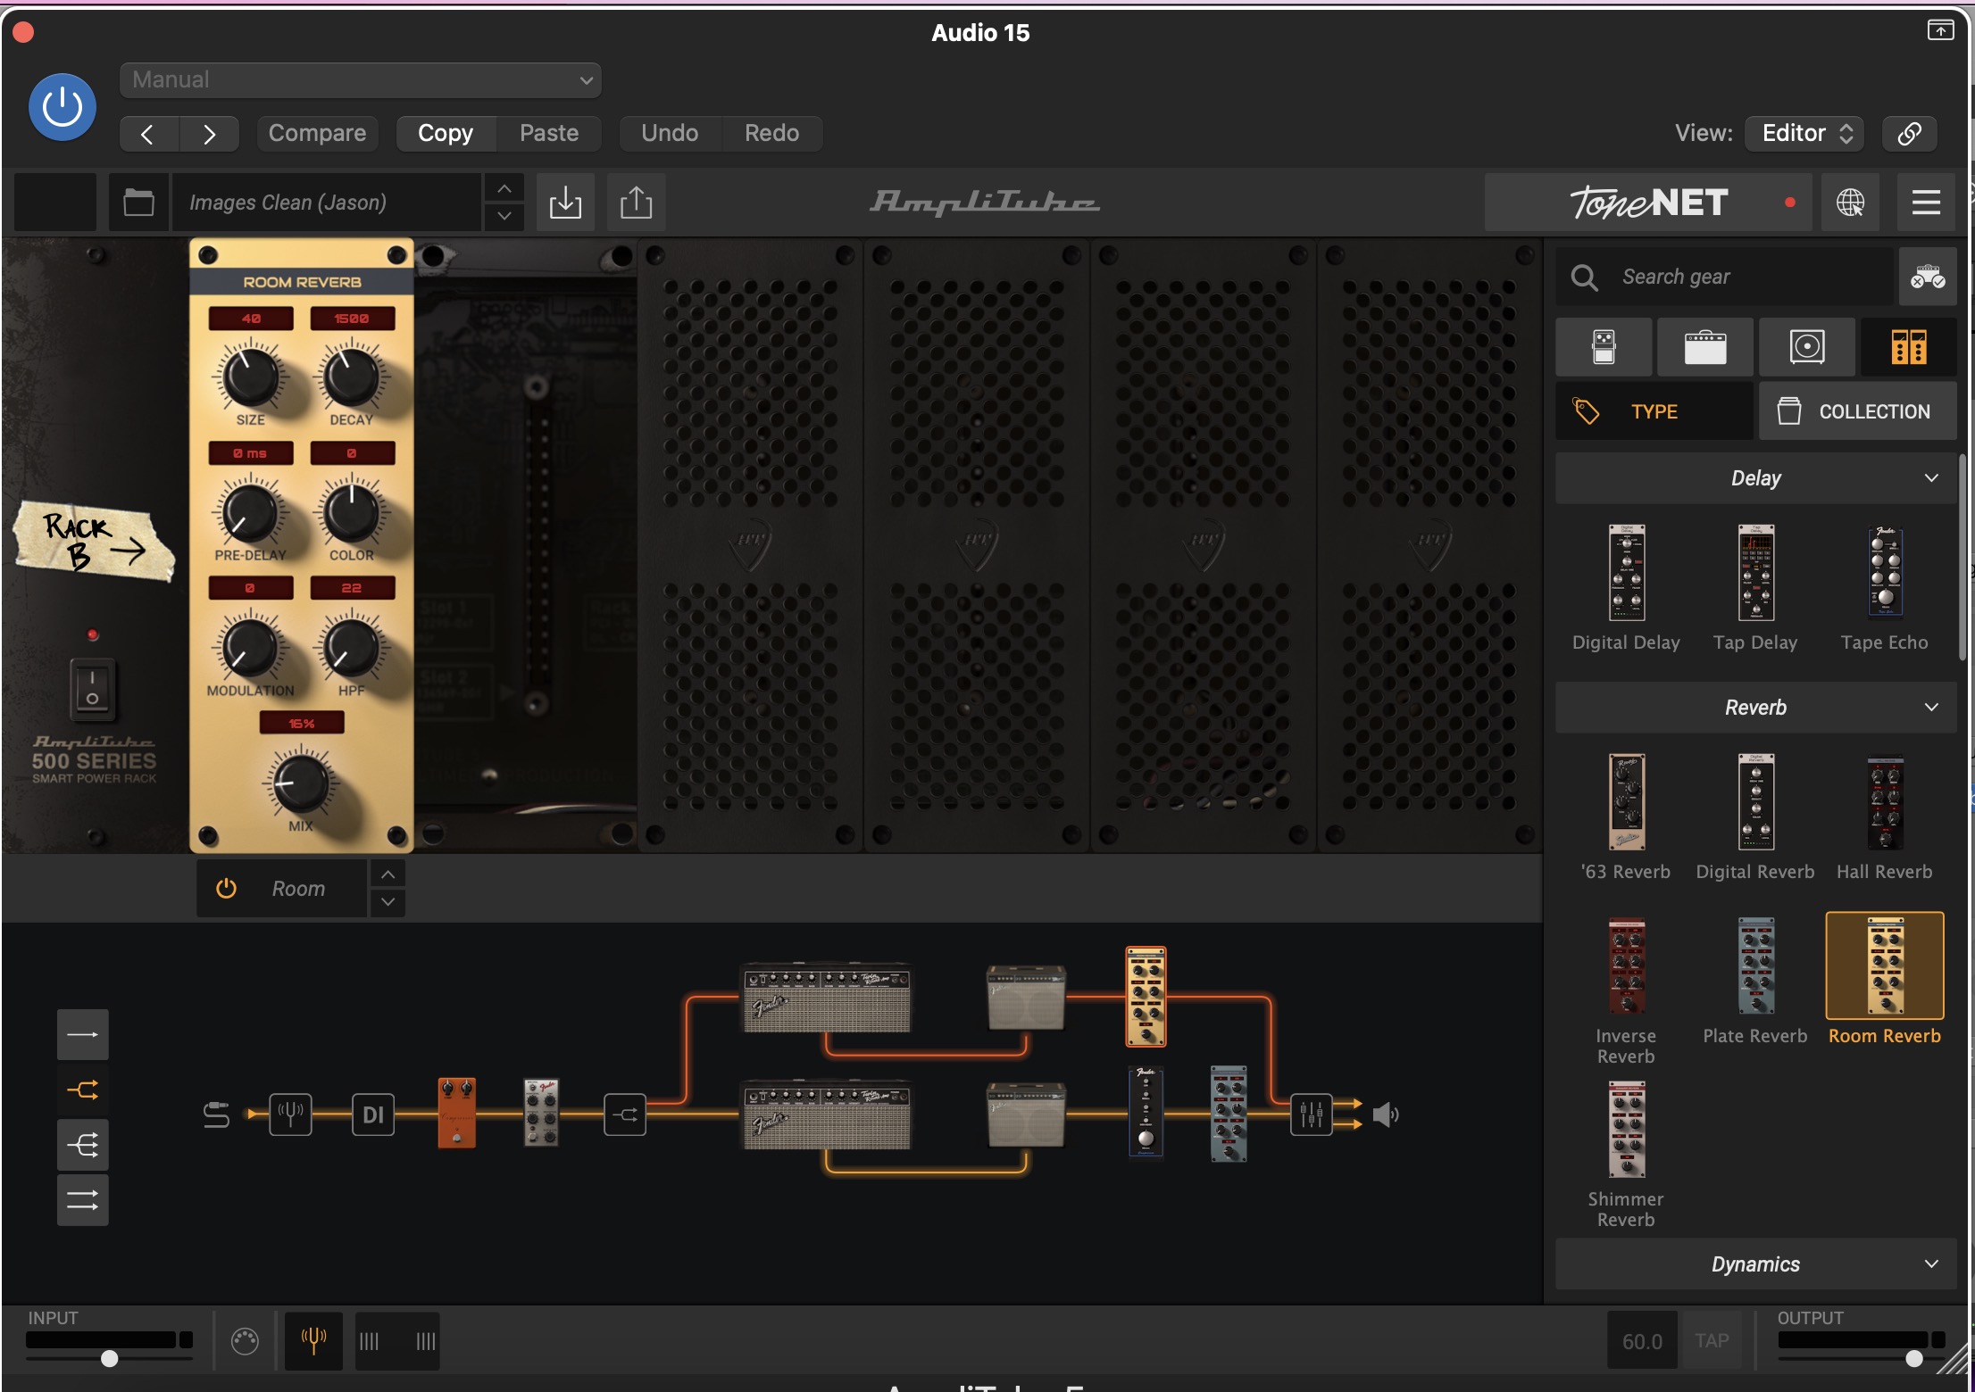This screenshot has width=1975, height=1392.
Task: Click the DI block in signal chain
Action: click(x=373, y=1114)
